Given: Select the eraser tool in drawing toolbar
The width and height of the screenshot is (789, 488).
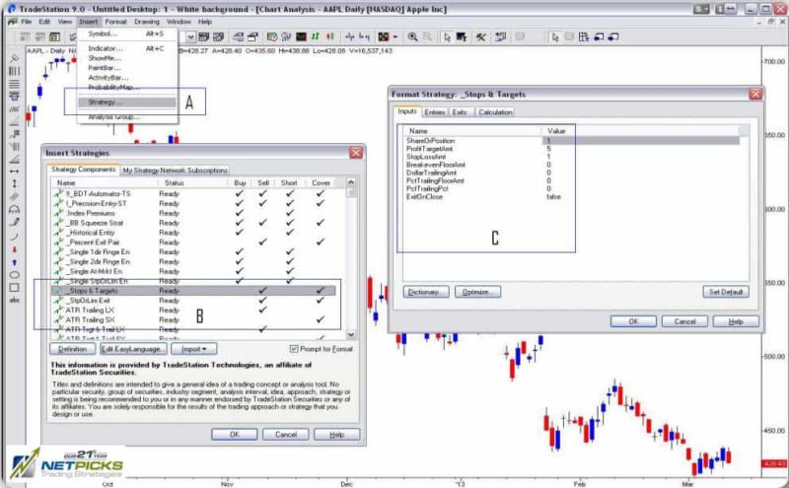Looking at the screenshot, I should click(x=14, y=197).
